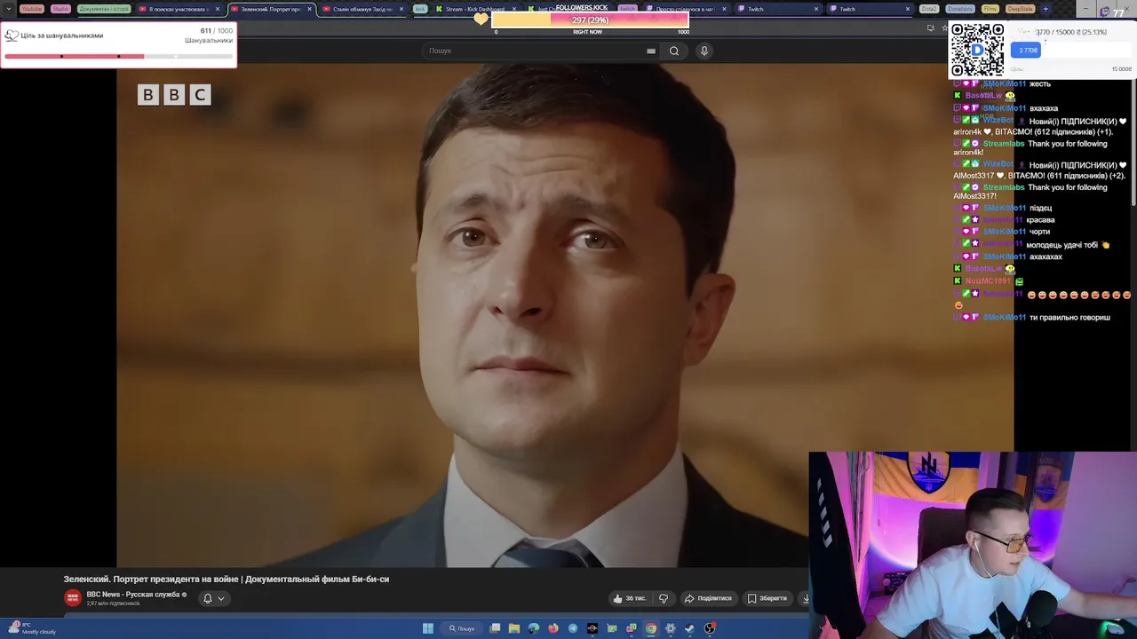Open the Windows Start menu

click(x=428, y=628)
